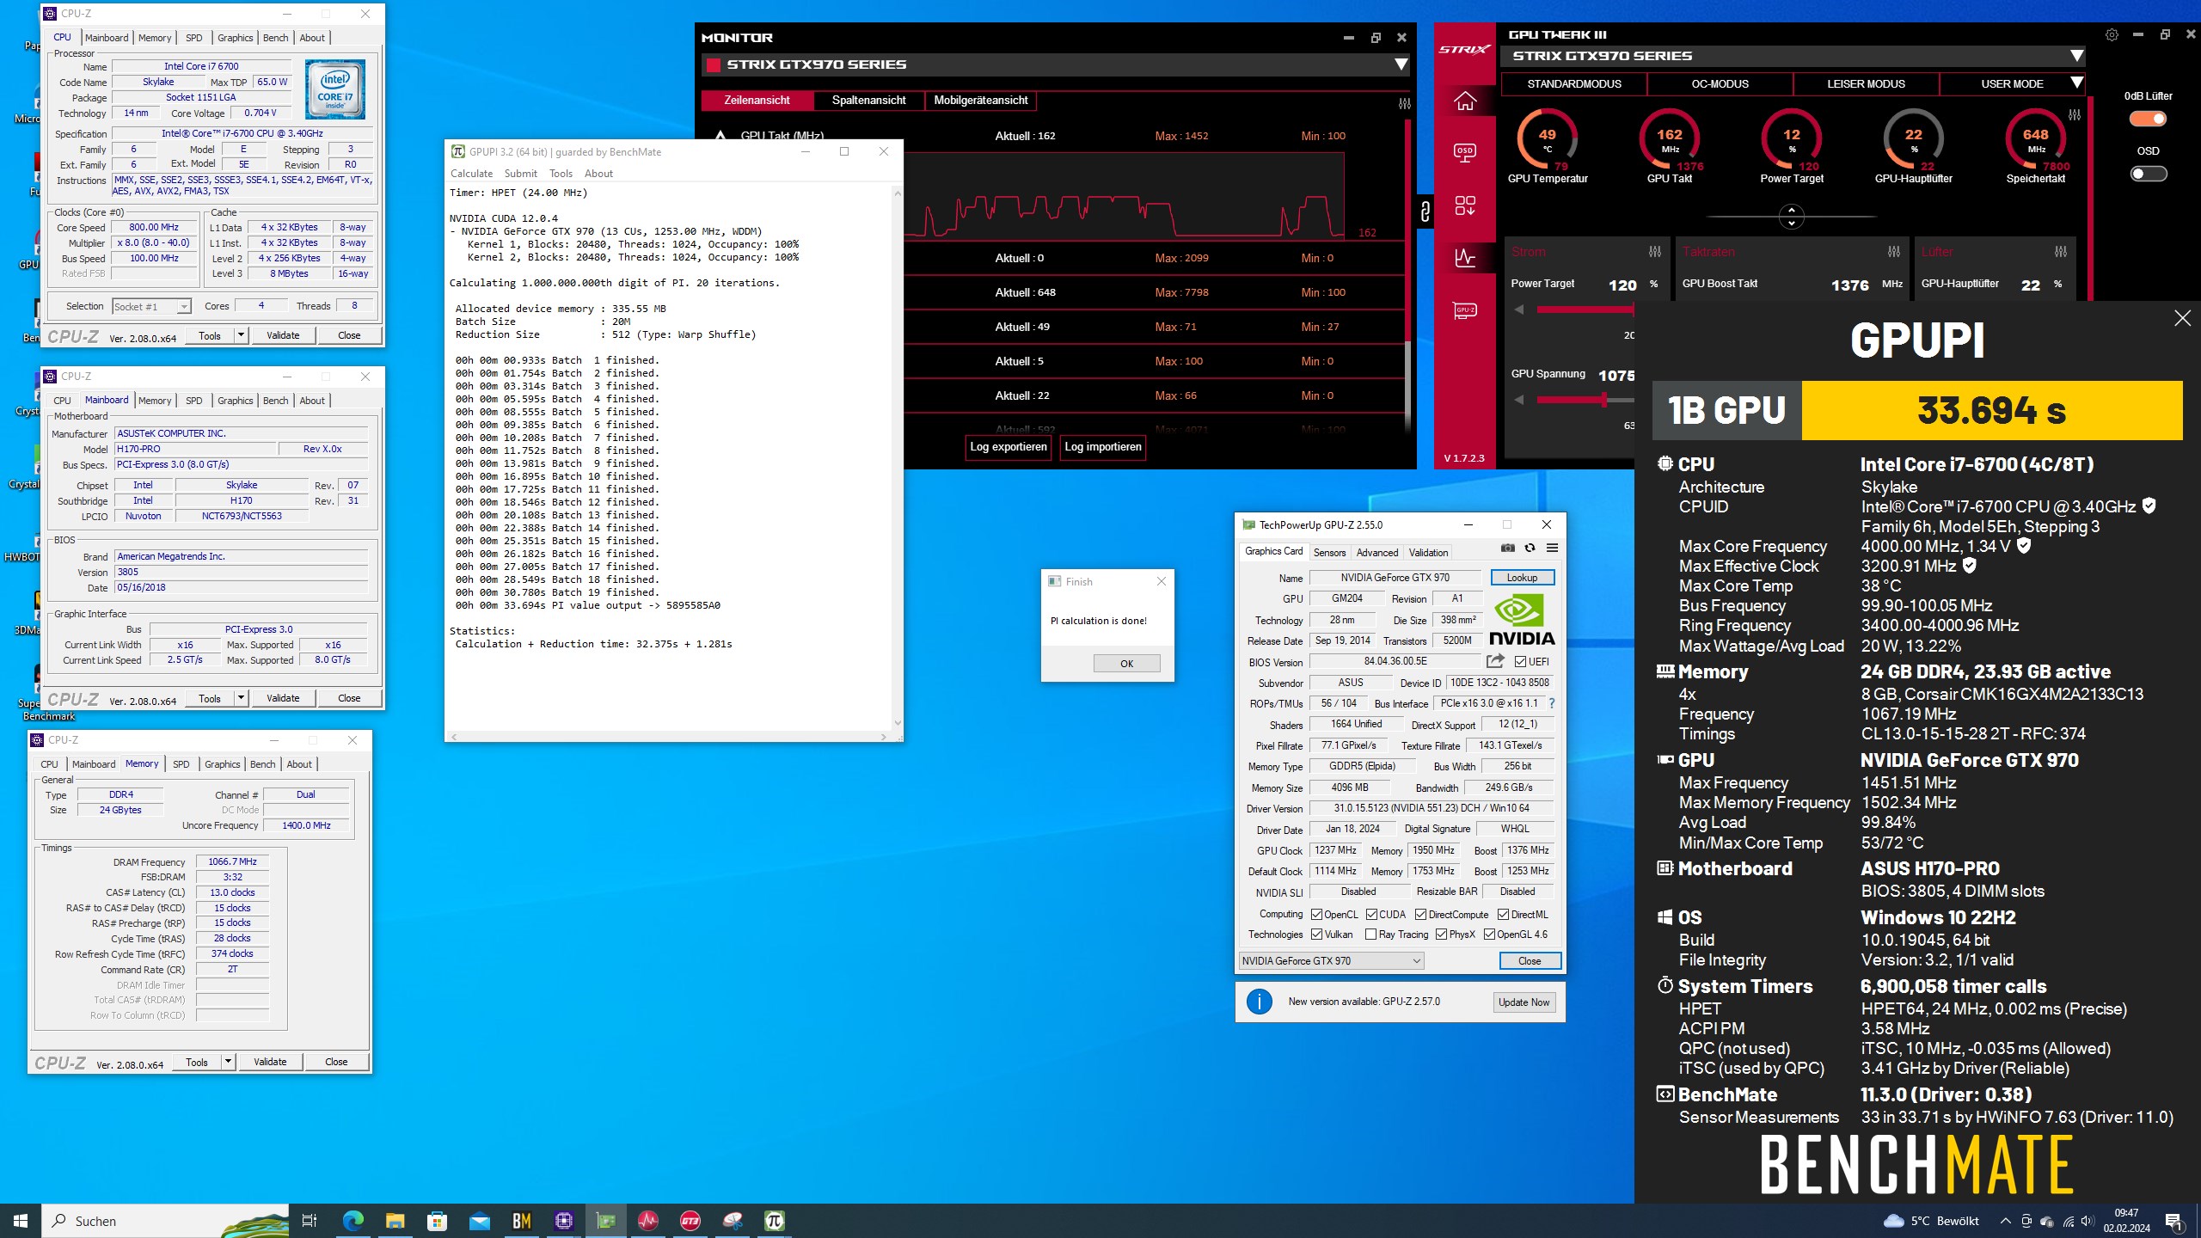Open Strom panel settings sliders icon
The image size is (2201, 1238).
(1654, 252)
